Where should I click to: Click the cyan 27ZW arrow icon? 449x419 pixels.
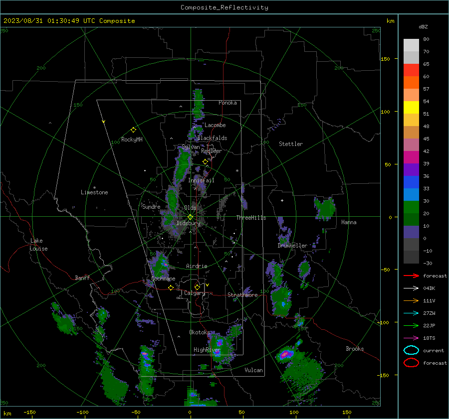pyautogui.click(x=411, y=313)
